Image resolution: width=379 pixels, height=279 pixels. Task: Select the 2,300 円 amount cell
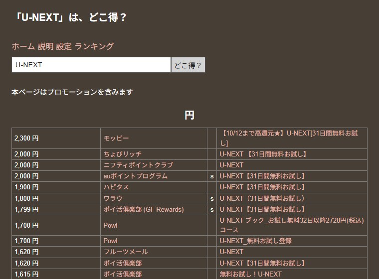tap(56, 138)
